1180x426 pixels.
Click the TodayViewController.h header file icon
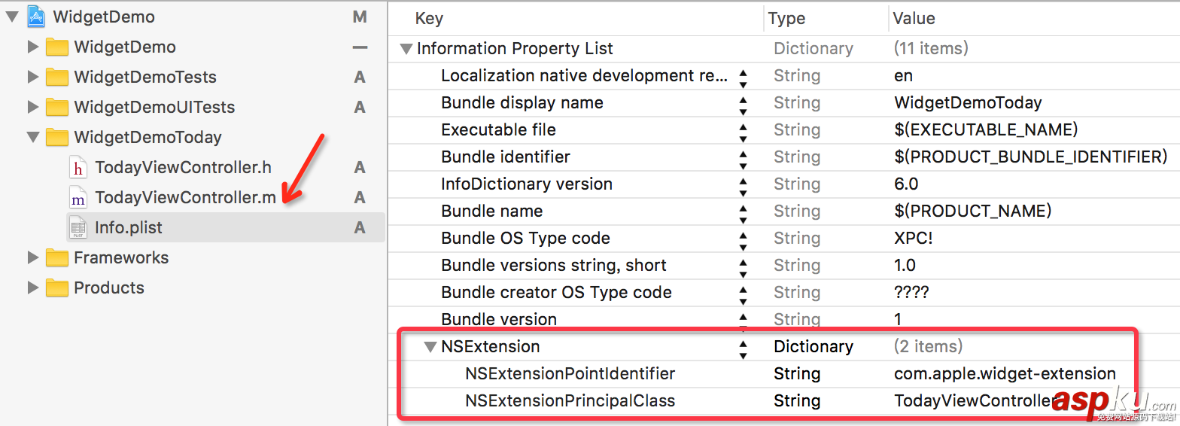click(x=78, y=167)
